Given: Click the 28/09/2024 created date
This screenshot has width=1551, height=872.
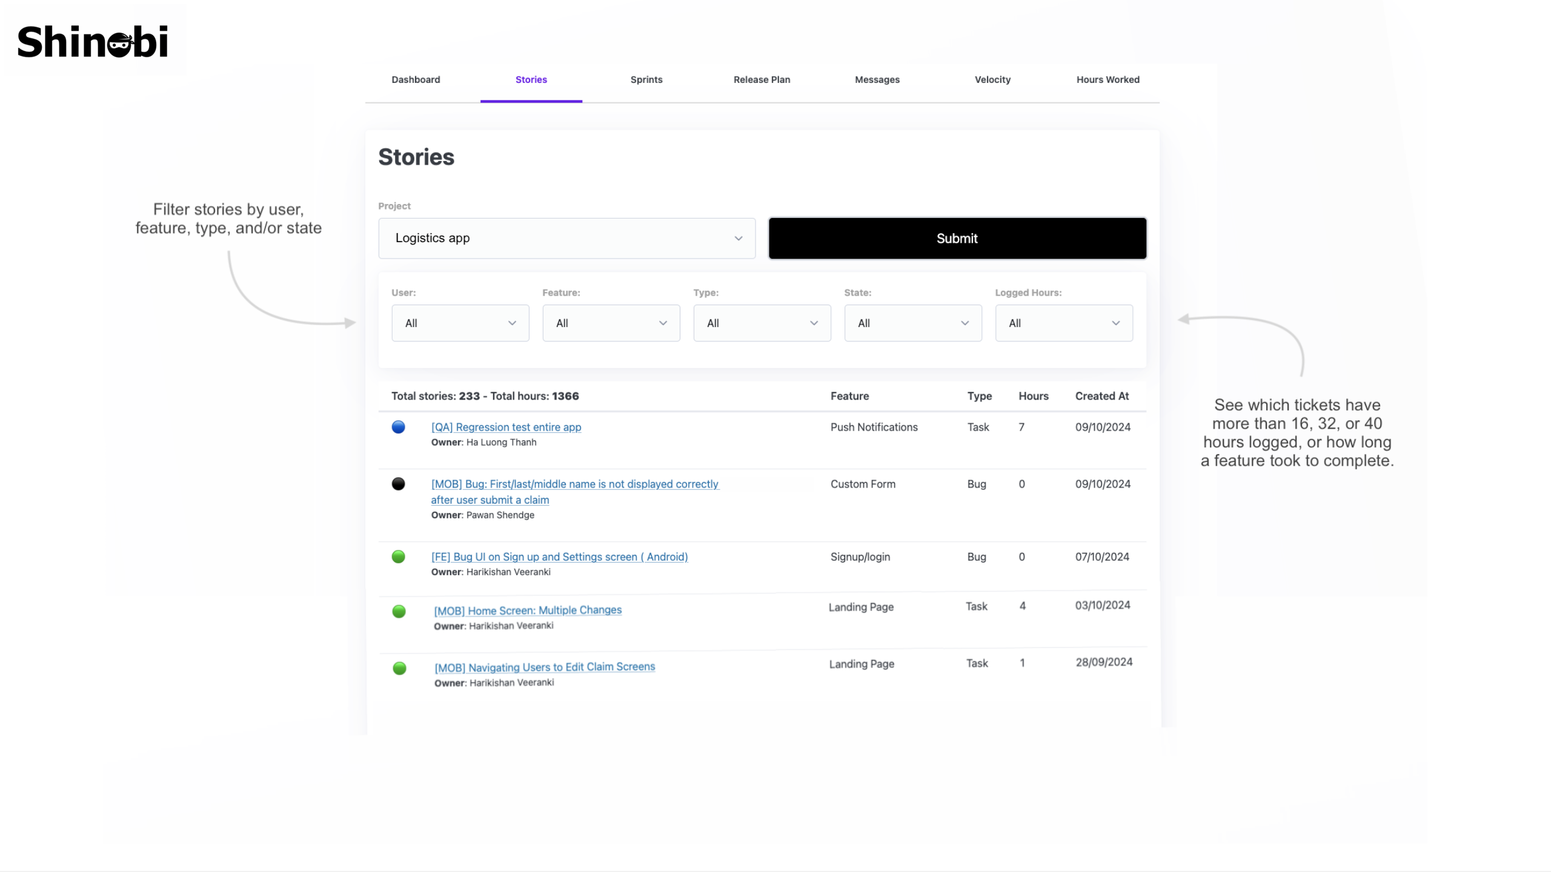Looking at the screenshot, I should (1104, 662).
